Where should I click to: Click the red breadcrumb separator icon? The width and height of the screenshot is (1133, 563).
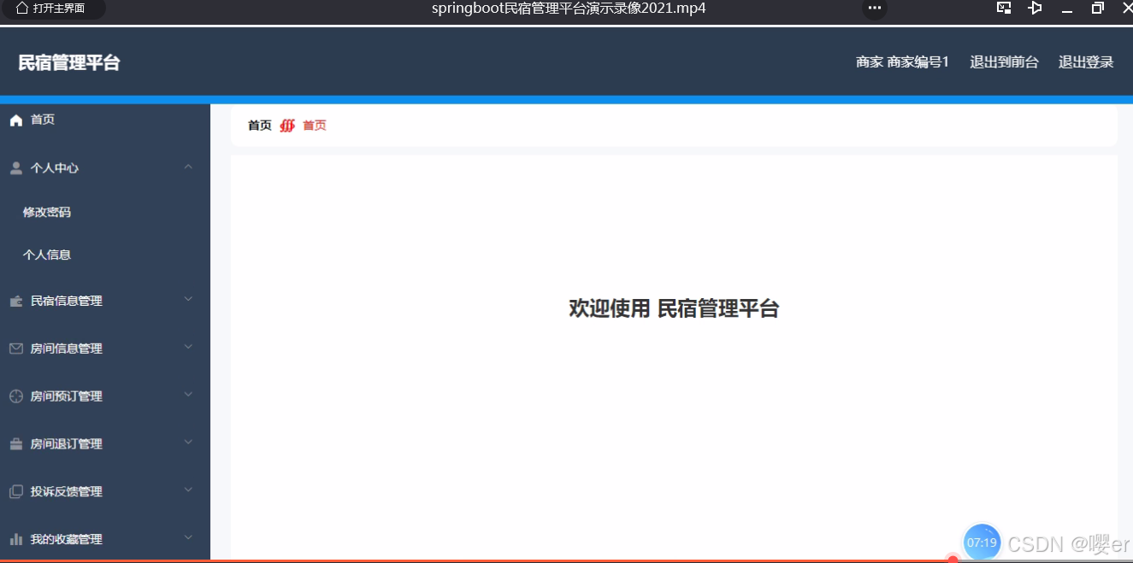tap(287, 126)
